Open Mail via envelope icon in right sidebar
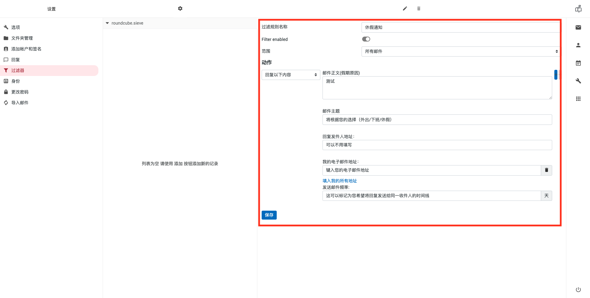590x298 pixels. 578,27
